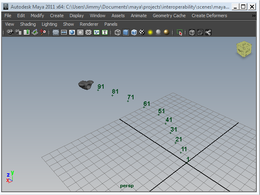
Task: Open the Edit menu
Action: coord(21,16)
